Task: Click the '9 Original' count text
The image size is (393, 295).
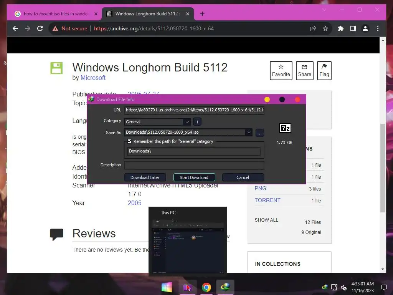Action: coord(311,232)
